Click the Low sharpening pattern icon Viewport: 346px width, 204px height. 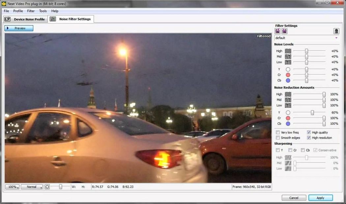point(288,168)
